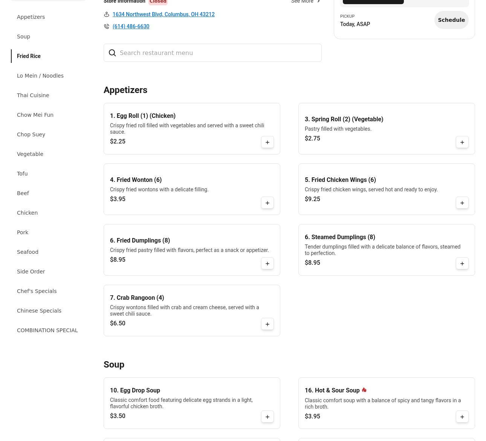Focus the Search restaurant menu field
The width and height of the screenshot is (486, 441).
tap(212, 53)
